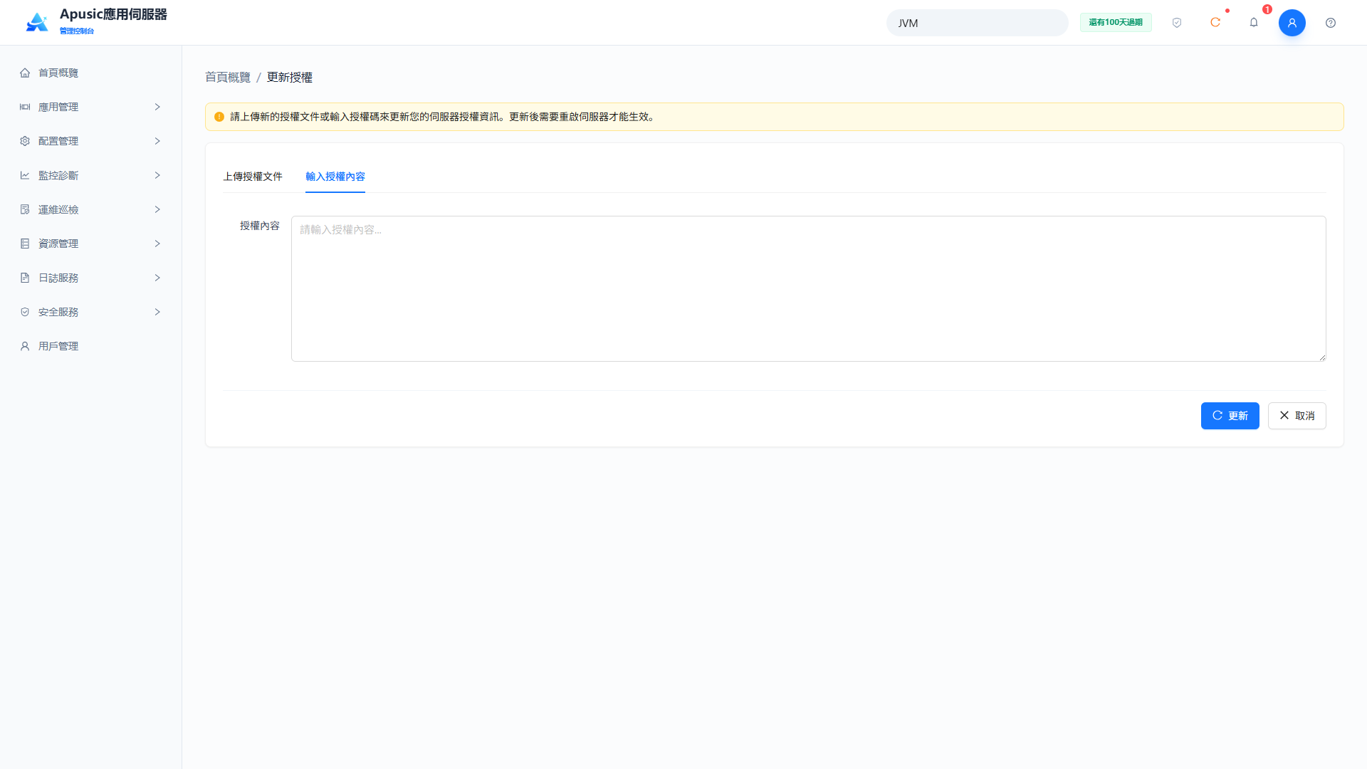The height and width of the screenshot is (769, 1367).
Task: Click the gear icon for 配置管理
Action: (25, 141)
